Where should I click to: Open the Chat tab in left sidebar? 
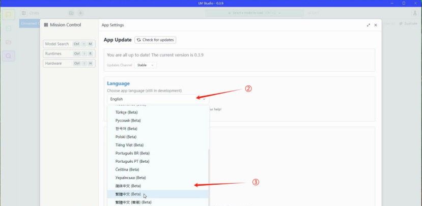tap(9, 15)
